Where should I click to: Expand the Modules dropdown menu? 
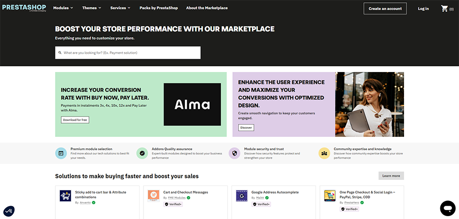tap(63, 8)
